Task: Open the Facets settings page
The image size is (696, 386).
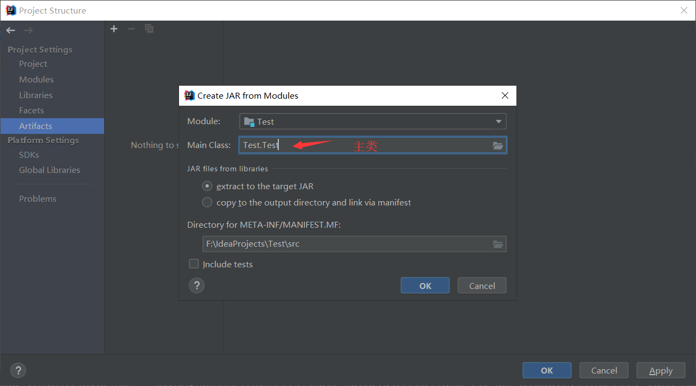Action: tap(31, 110)
